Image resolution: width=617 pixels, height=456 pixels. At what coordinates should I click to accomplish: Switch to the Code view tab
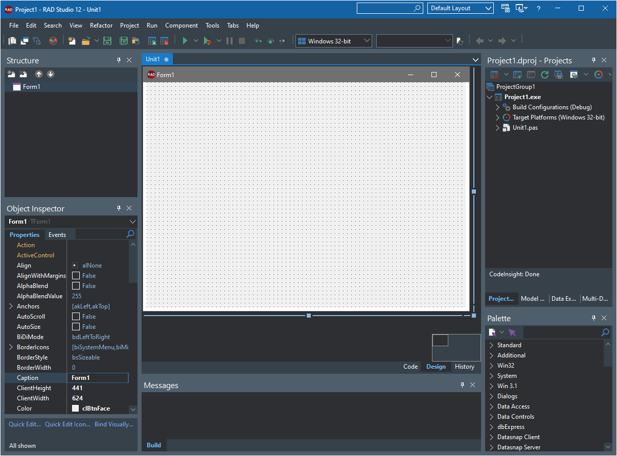tap(410, 367)
